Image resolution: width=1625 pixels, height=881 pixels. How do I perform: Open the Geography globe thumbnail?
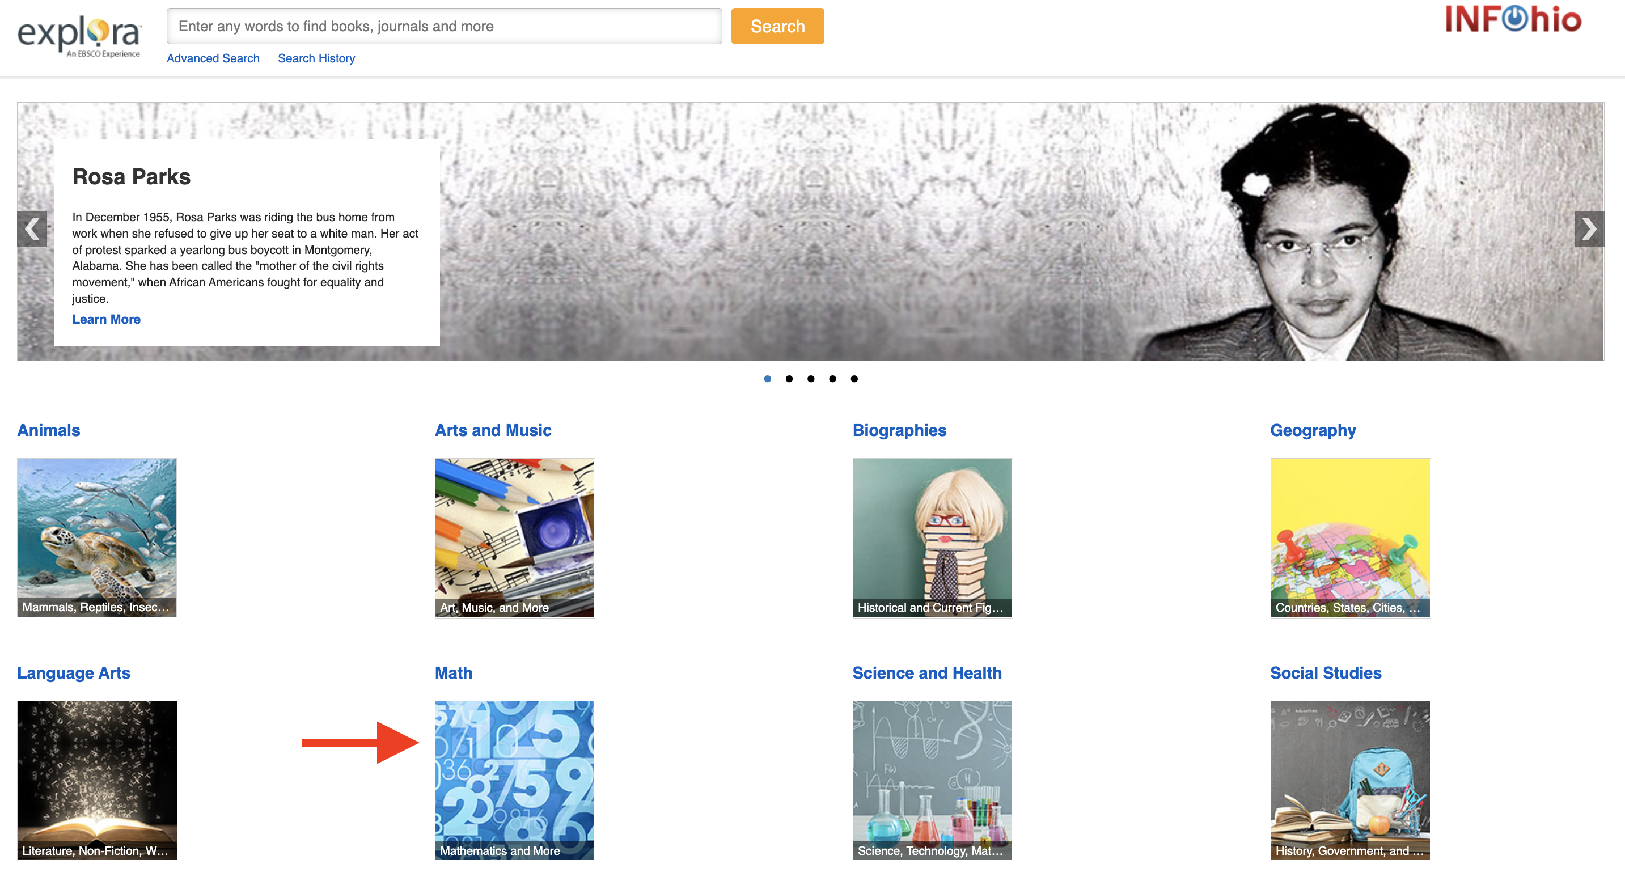point(1350,537)
